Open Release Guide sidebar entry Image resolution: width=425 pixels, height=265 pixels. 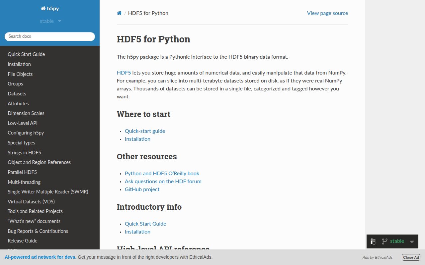[x=23, y=241]
